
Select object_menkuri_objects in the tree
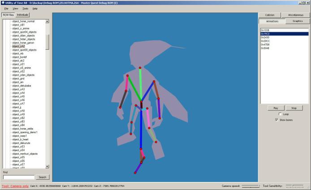point(25,154)
